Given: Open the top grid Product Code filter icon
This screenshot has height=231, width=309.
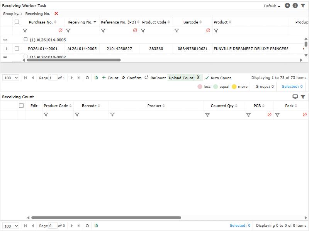Looking at the screenshot, I should (x=143, y=31).
